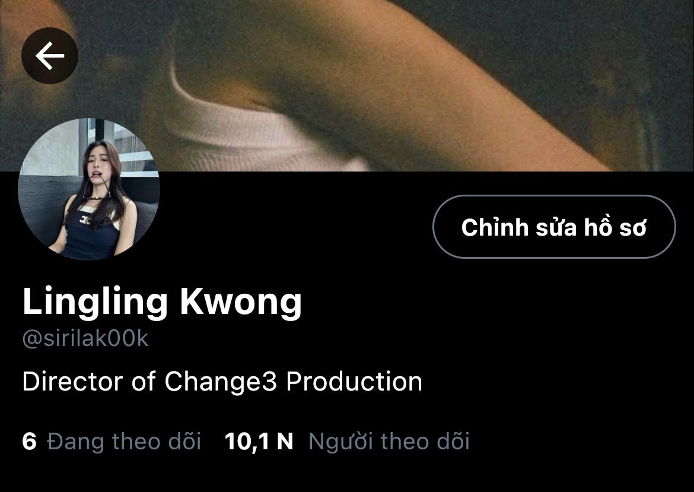Click the Director of Change3 Production bio
Image resolution: width=694 pixels, height=492 pixels.
coord(222,382)
